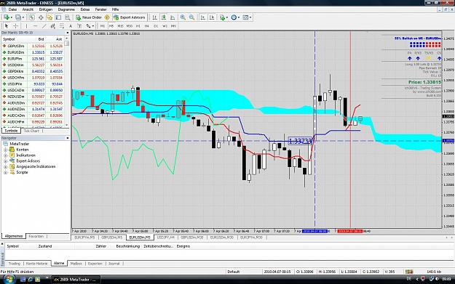Viewport: 455px width, 284px height.
Task: Open the Windows Start menu
Action: tap(9, 280)
